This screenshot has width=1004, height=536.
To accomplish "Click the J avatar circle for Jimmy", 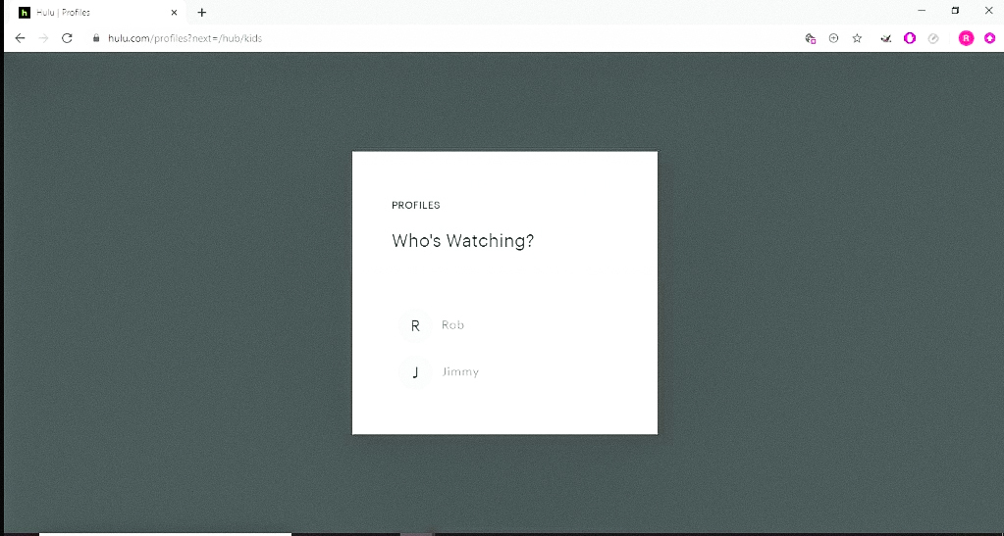I will click(415, 373).
